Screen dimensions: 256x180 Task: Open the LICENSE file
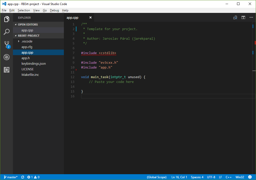pyautogui.click(x=38, y=69)
